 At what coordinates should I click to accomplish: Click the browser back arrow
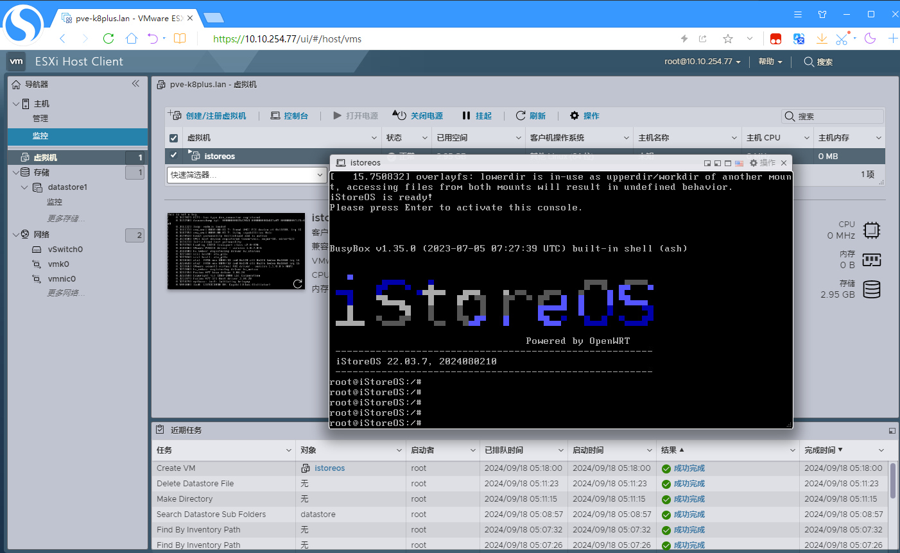click(x=62, y=38)
